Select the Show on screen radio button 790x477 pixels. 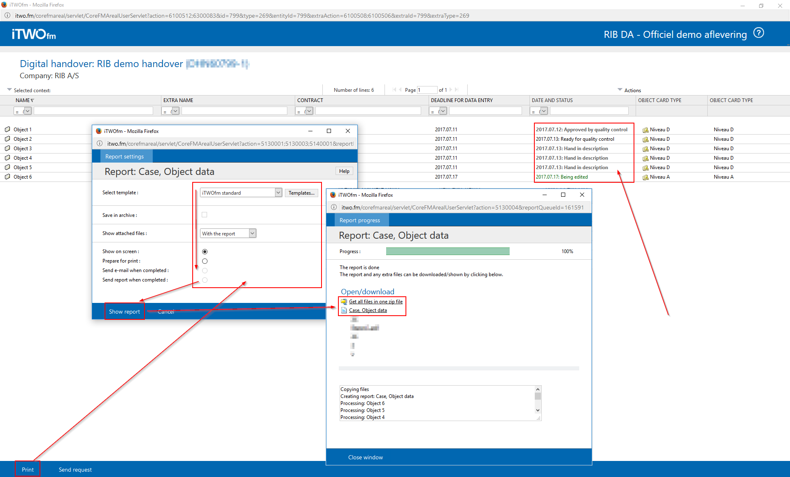click(205, 251)
